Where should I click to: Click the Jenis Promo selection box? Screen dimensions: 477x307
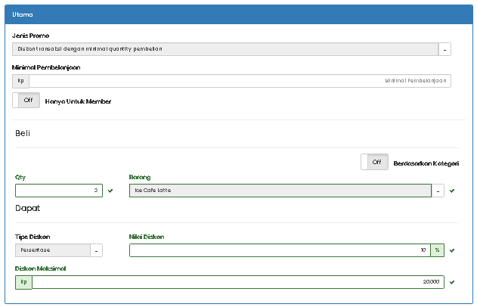(x=225, y=49)
